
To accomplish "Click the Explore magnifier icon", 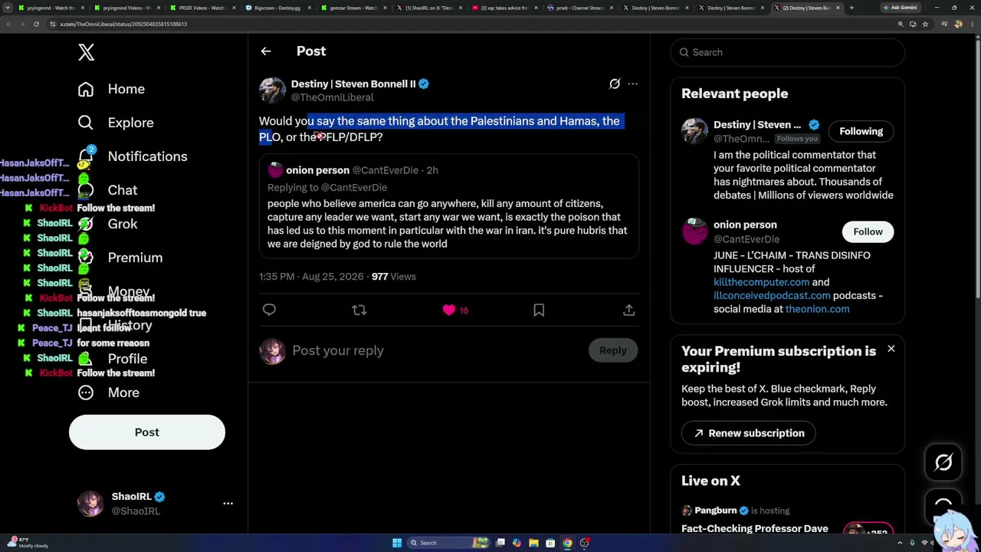I will point(86,123).
